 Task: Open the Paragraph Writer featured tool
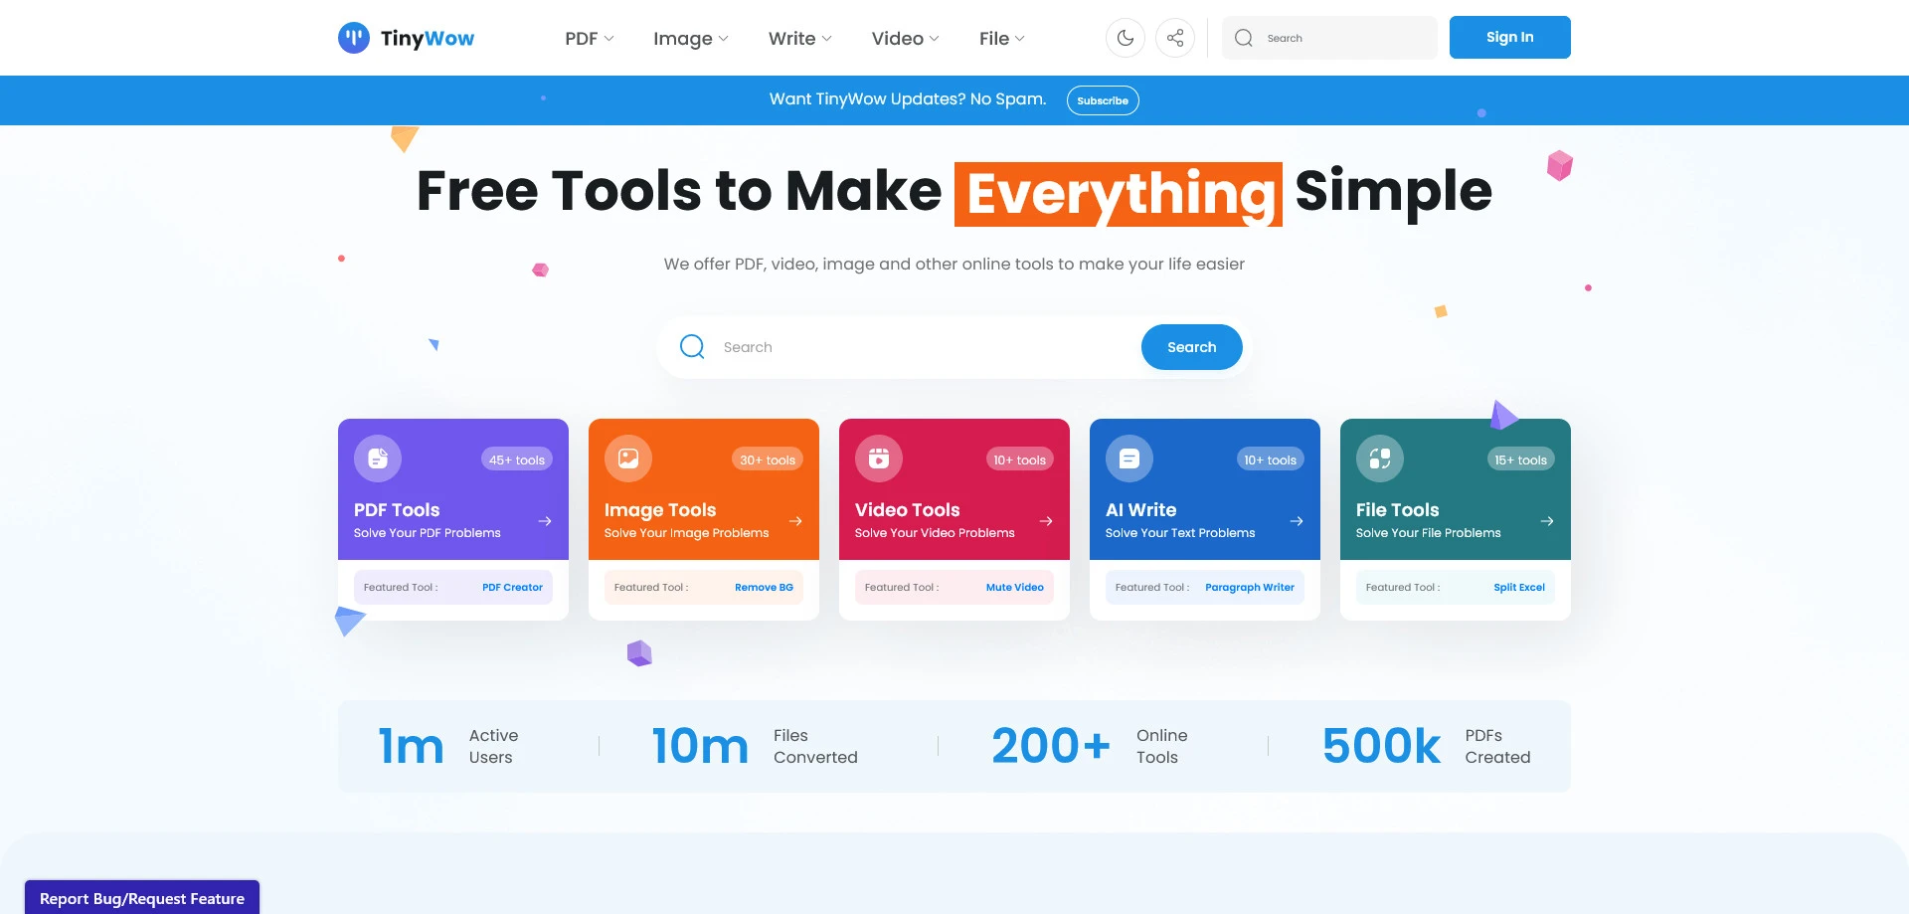point(1250,588)
